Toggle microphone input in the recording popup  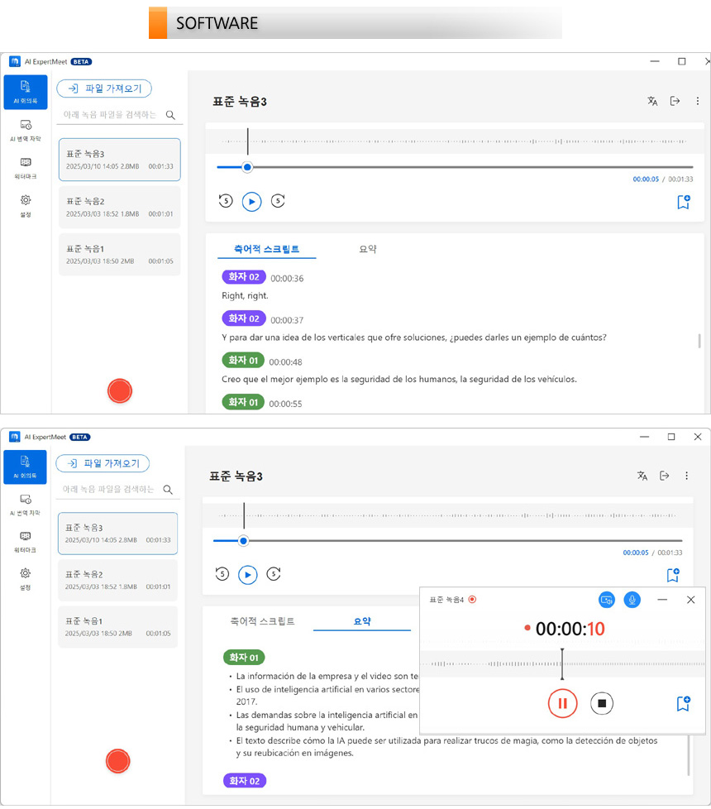point(632,600)
